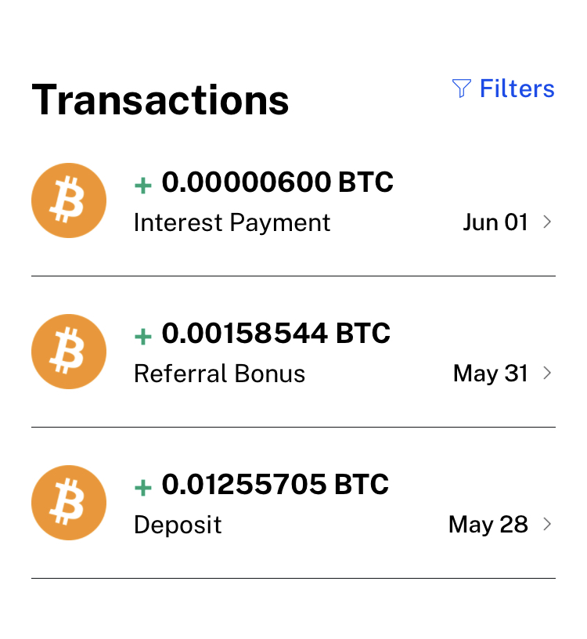This screenshot has width=587, height=639.
Task: Select the 0.00000600 BTC amount
Action: coord(277,182)
